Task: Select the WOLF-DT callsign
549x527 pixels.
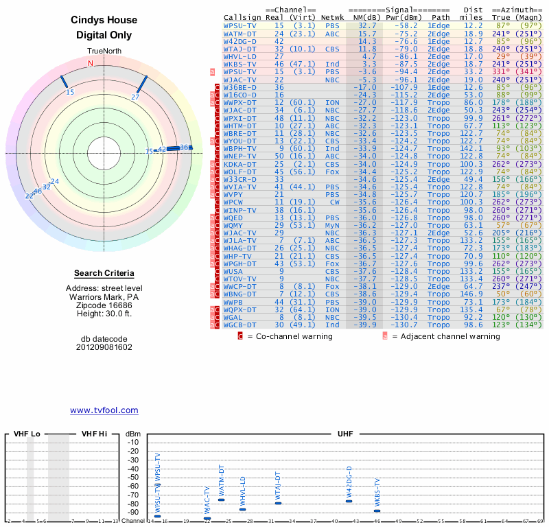Action: pyautogui.click(x=240, y=172)
